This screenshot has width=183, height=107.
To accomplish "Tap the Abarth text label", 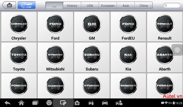I will tap(165, 69).
